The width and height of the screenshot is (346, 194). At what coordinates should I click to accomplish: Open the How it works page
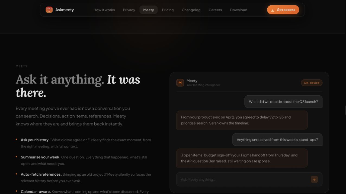104,10
